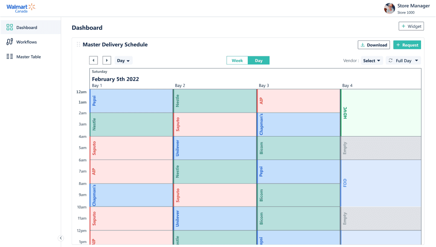436x247 pixels.
Task: Click the Master Table icon in sidebar
Action: [10, 57]
